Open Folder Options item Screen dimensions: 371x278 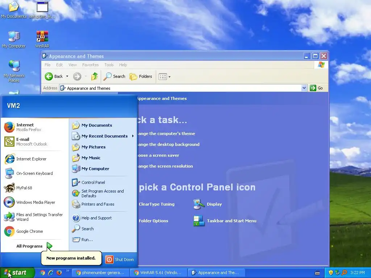[x=153, y=221]
